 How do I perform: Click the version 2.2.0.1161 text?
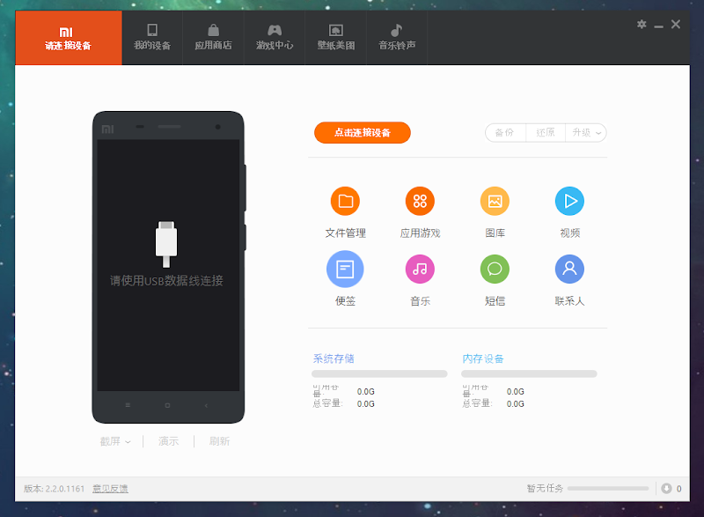click(x=54, y=488)
